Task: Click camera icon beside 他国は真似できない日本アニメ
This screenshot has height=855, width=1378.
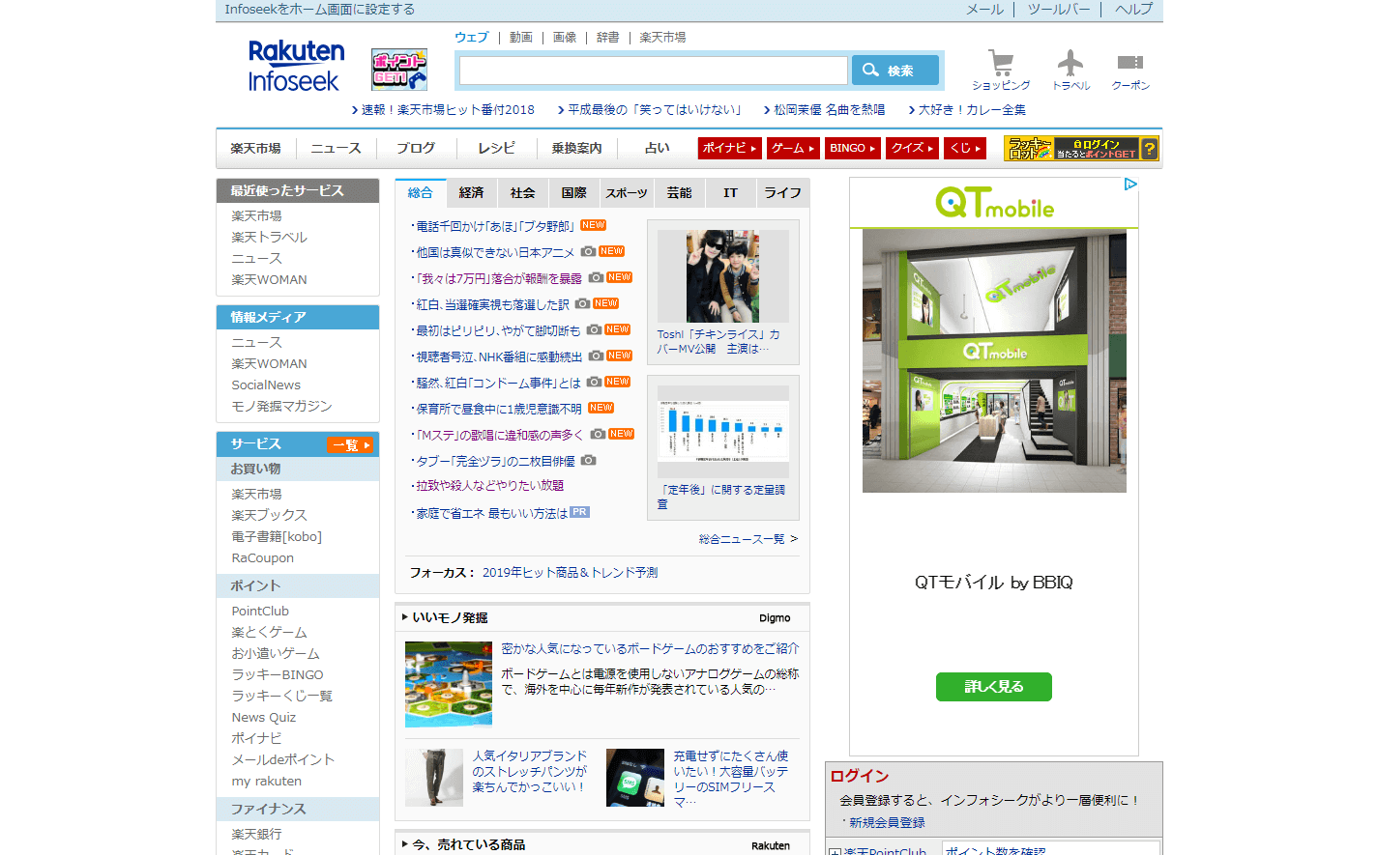Action: tap(588, 251)
